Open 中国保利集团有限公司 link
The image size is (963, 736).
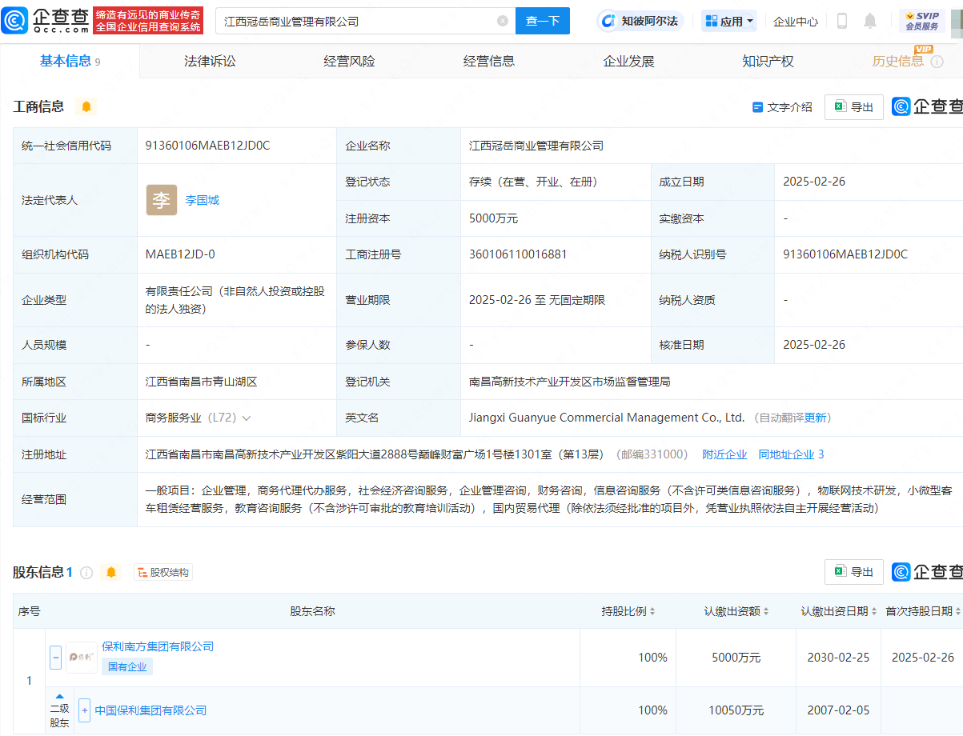point(150,710)
